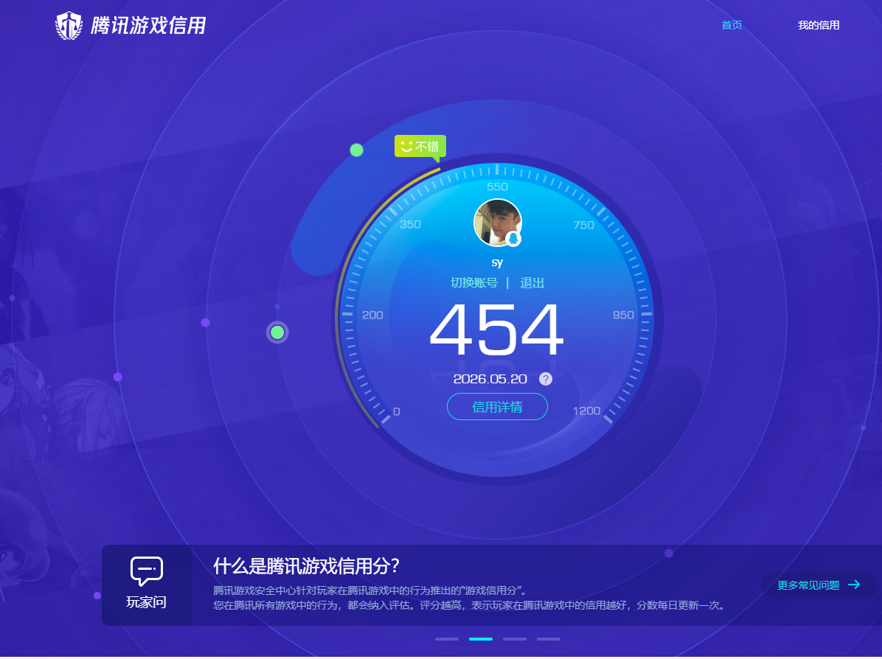Click the 550 gauge label

point(497,186)
